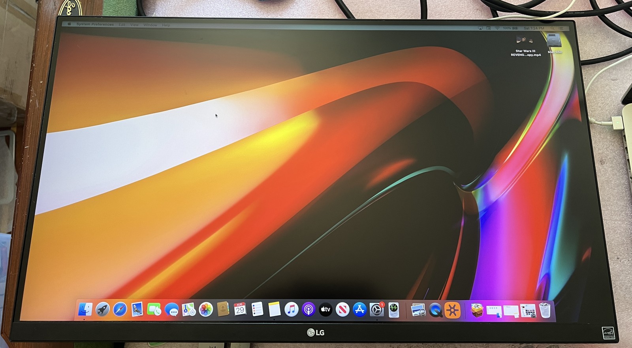The width and height of the screenshot is (632, 348).
Task: Open Messages from the Dock
Action: click(x=171, y=310)
